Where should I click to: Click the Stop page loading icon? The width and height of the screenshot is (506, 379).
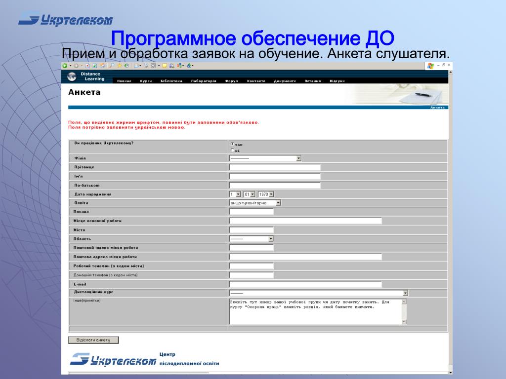click(x=87, y=66)
